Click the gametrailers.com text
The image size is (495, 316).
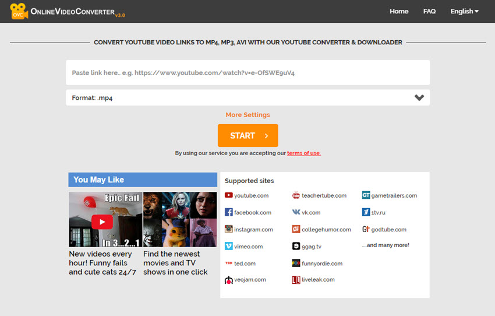[394, 195]
